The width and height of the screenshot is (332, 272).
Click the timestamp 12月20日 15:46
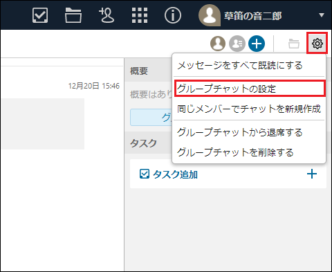(x=94, y=86)
